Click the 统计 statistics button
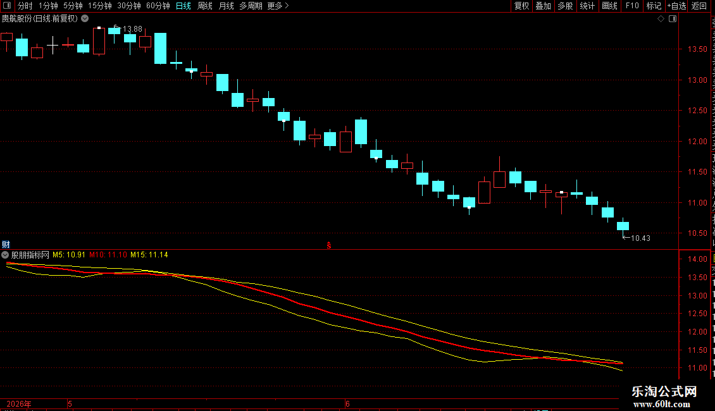715x411 pixels. [x=587, y=6]
